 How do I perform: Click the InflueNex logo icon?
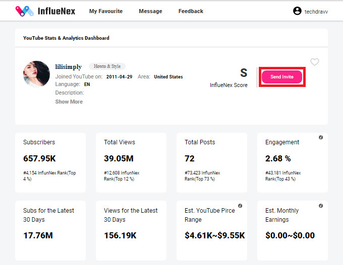(25, 11)
